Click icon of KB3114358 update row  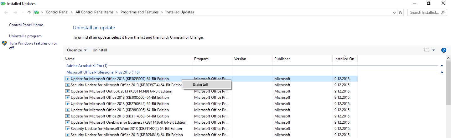67,116
